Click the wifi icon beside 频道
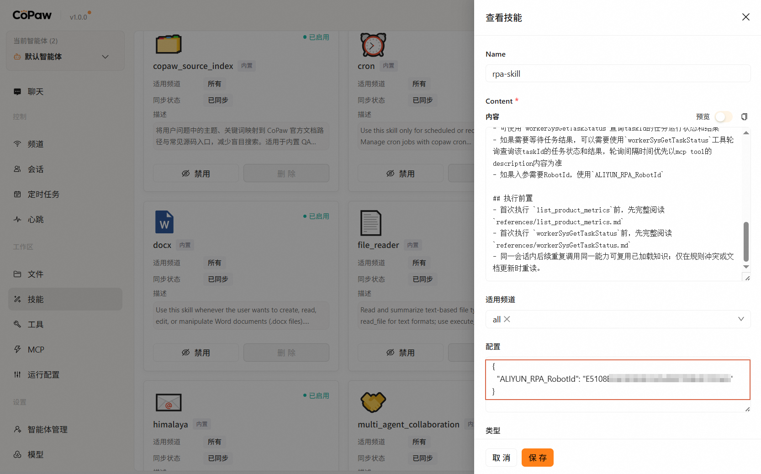 [x=17, y=144]
